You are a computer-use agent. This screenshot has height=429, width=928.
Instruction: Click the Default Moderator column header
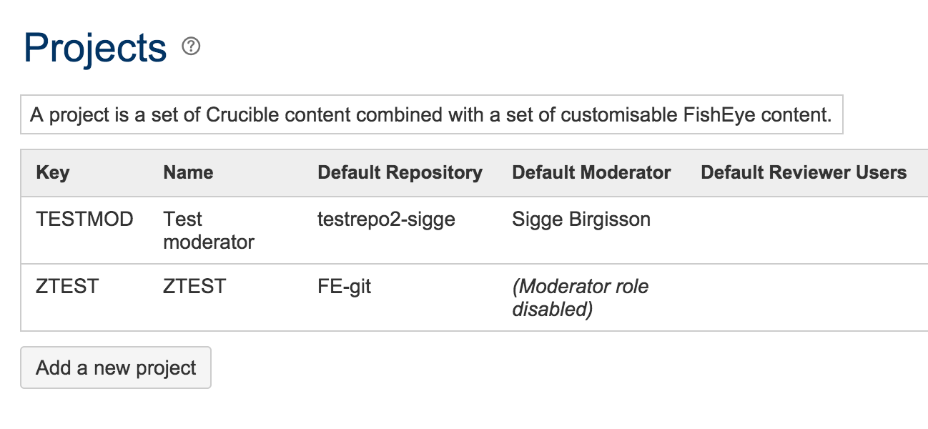click(591, 172)
